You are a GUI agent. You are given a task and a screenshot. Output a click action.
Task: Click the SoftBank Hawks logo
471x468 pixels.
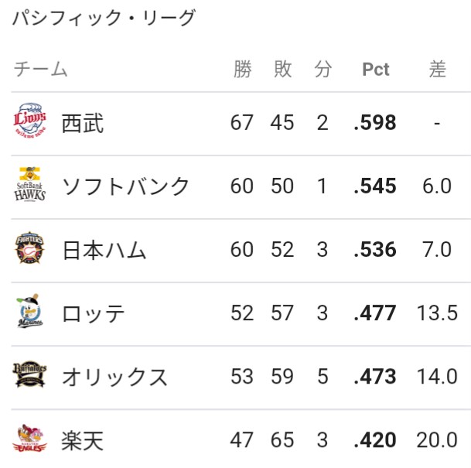point(29,184)
